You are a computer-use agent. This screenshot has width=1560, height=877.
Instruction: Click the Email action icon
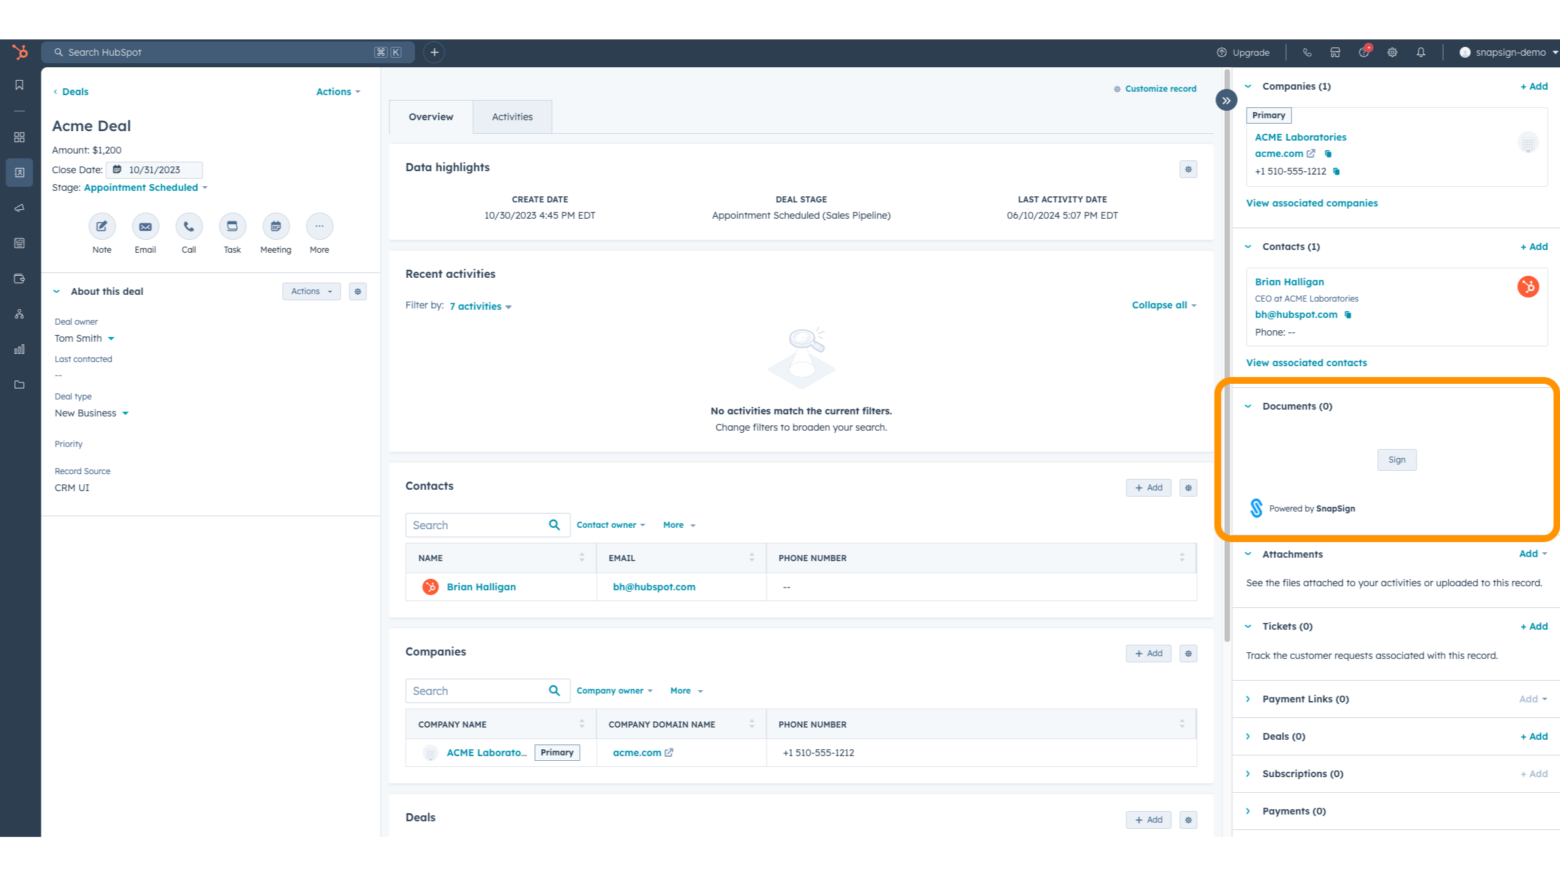(x=145, y=226)
